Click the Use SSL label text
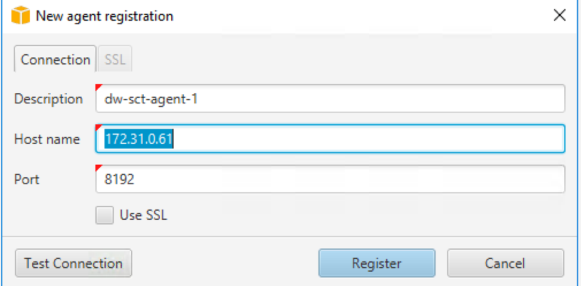The height and width of the screenshot is (286, 581). (143, 215)
